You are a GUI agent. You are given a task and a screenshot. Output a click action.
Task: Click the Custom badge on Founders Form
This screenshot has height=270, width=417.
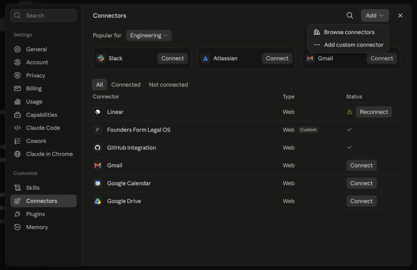(x=308, y=130)
